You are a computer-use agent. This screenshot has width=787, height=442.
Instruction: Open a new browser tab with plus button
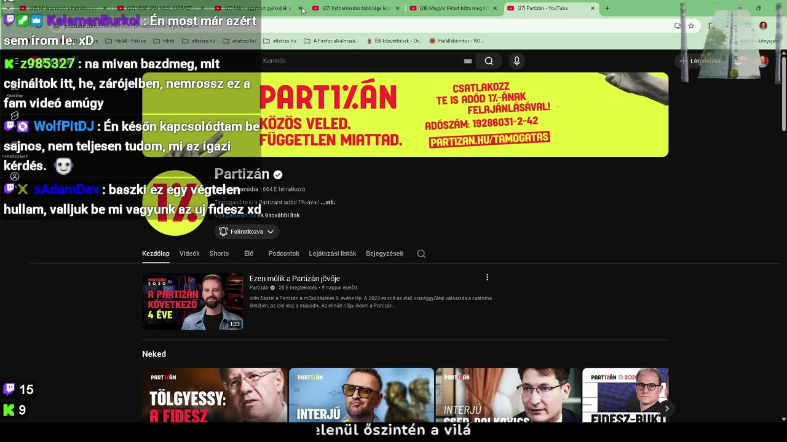pyautogui.click(x=607, y=8)
